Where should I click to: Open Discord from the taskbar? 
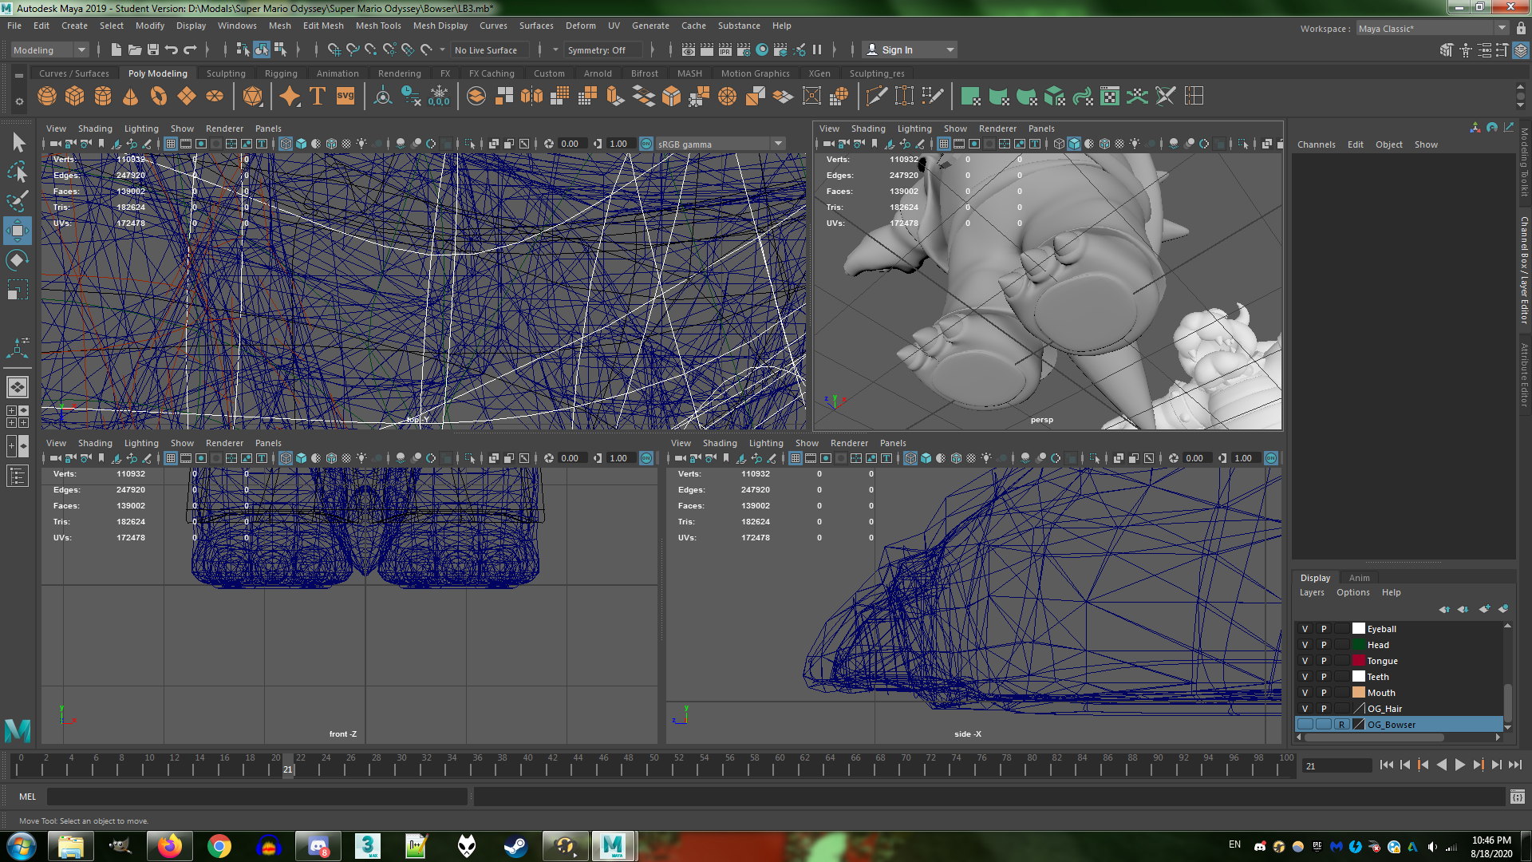point(318,846)
